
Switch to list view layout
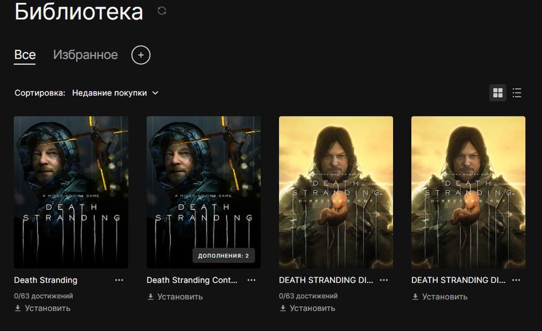(517, 93)
